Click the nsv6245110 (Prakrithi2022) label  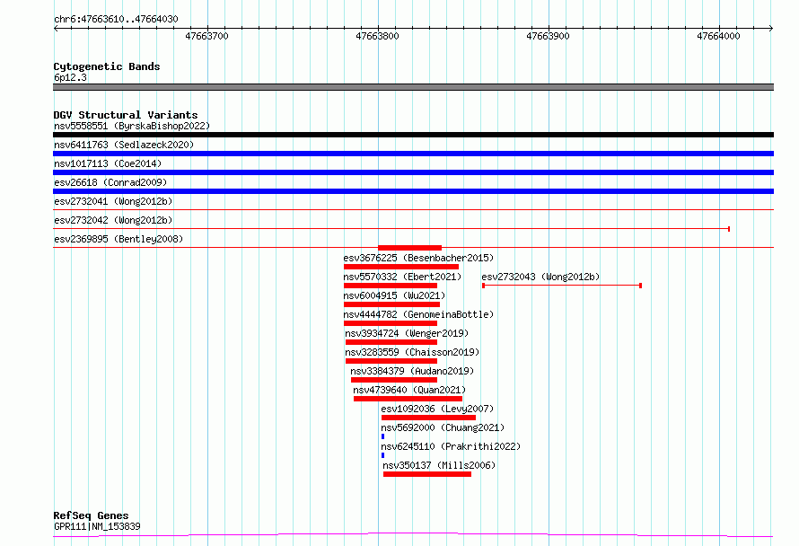[451, 446]
